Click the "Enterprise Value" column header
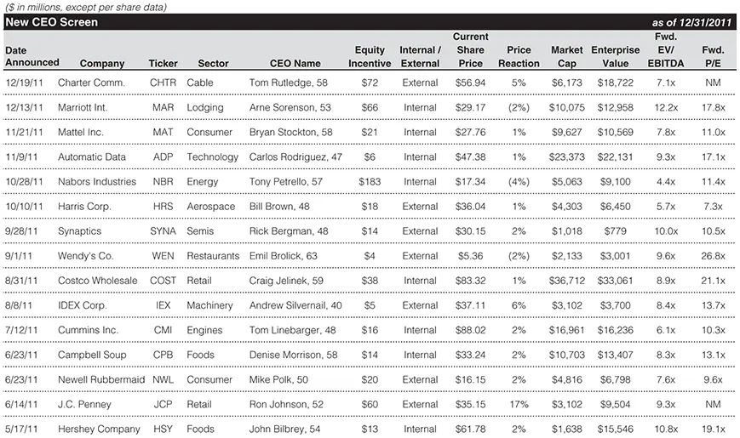This screenshot has height=438, width=740. (x=615, y=57)
